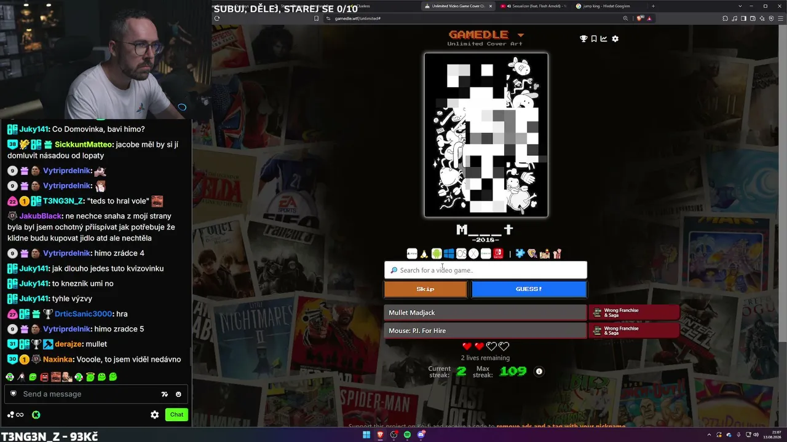Open the Gamedle statistics chart icon
The width and height of the screenshot is (787, 442).
pyautogui.click(x=604, y=39)
